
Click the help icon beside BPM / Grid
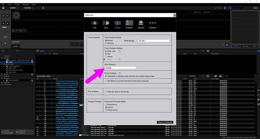[119, 51]
